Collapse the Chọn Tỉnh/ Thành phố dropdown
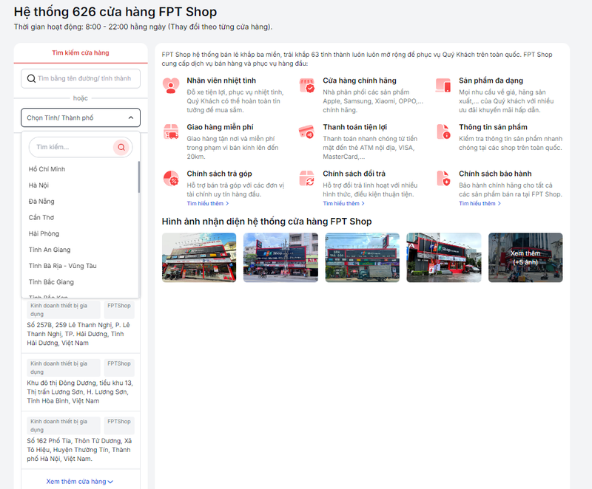The image size is (592, 489). (x=81, y=117)
